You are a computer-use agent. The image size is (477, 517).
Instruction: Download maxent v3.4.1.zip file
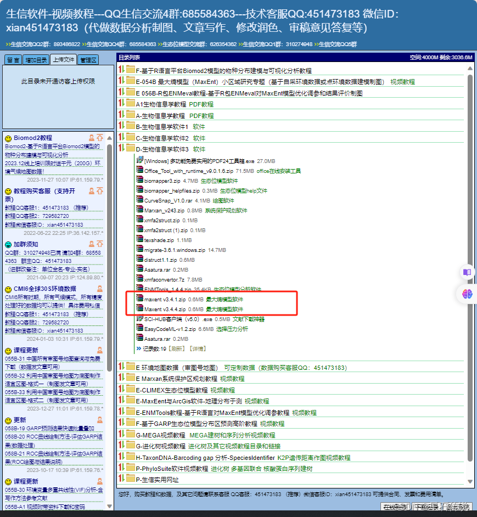click(x=165, y=299)
